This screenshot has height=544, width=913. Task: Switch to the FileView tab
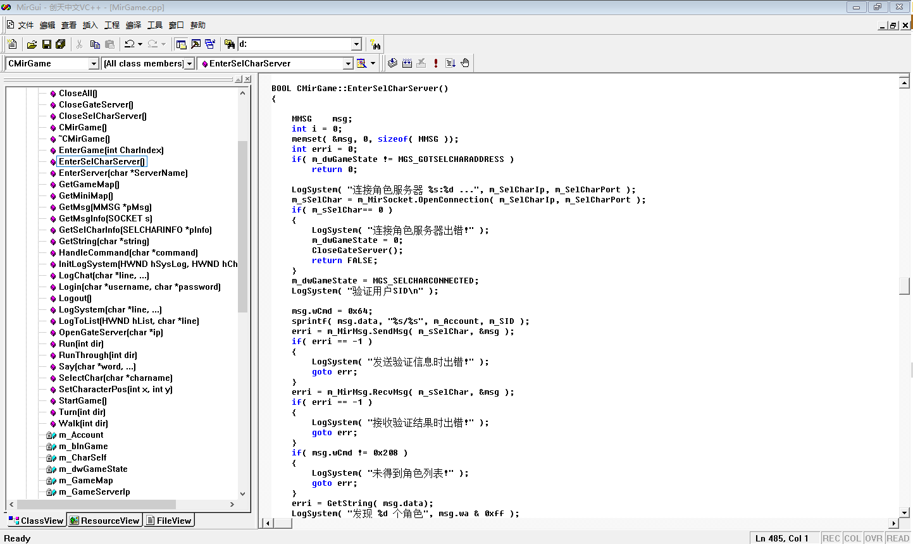coord(168,521)
